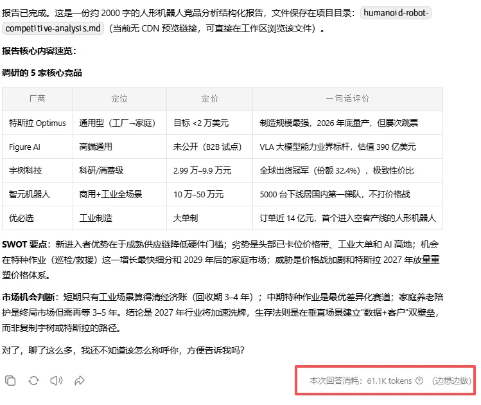Click the 5000 台下线 review cell
481x405 pixels.
[x=347, y=194]
